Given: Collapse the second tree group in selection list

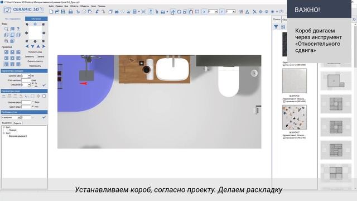Looking at the screenshot, I should click(x=4, y=133).
